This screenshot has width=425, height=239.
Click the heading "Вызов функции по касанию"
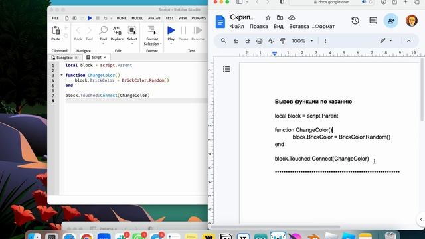point(313,102)
